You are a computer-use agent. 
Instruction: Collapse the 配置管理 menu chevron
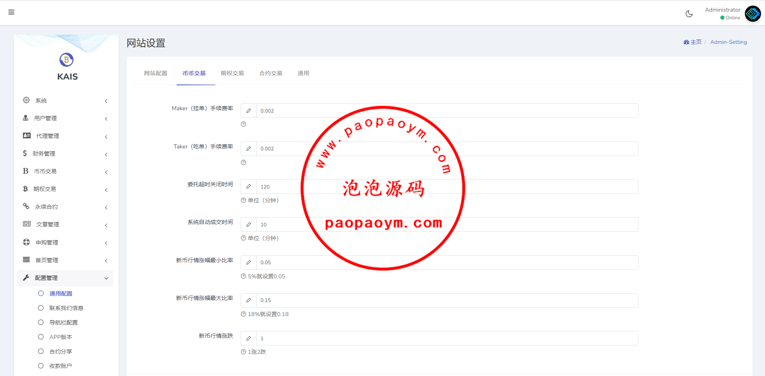(106, 278)
